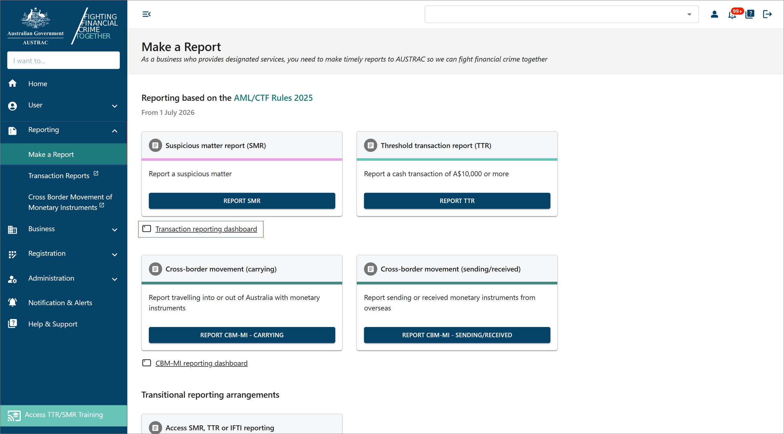This screenshot has width=784, height=434.
Task: Click the Suspicious matter report card icon
Action: pos(155,145)
